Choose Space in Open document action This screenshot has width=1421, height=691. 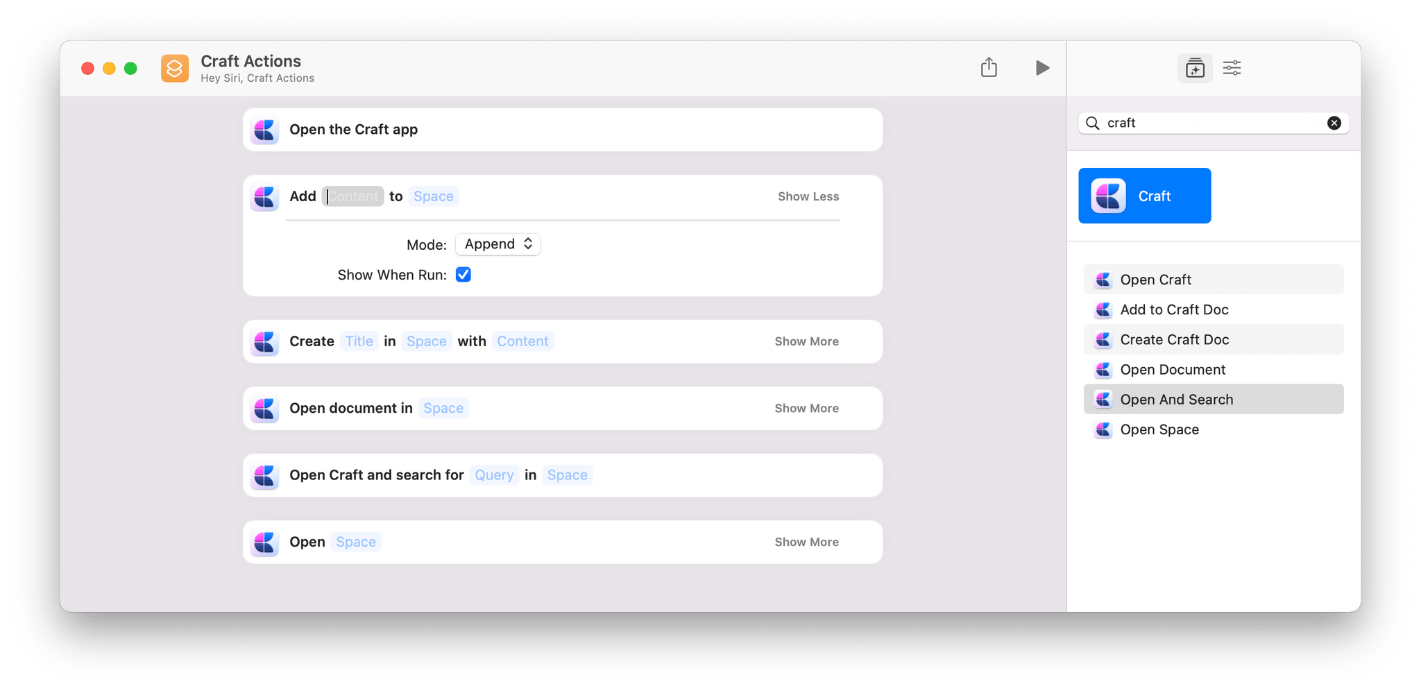[x=443, y=408]
